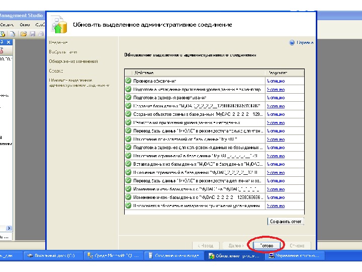This screenshot has height=272, width=362.
Task: Click Save disk icon in Management Studio toolbar
Action: (33, 34)
